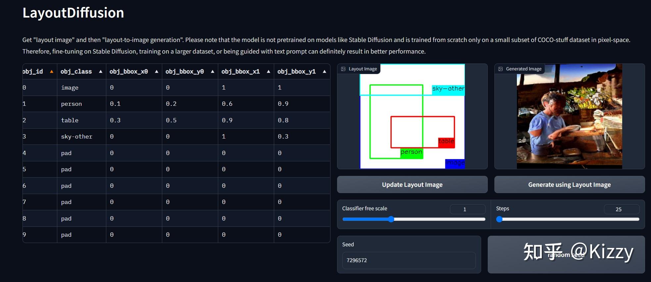Sort the table using obj_bbox_y0 sort arrow

pyautogui.click(x=212, y=71)
